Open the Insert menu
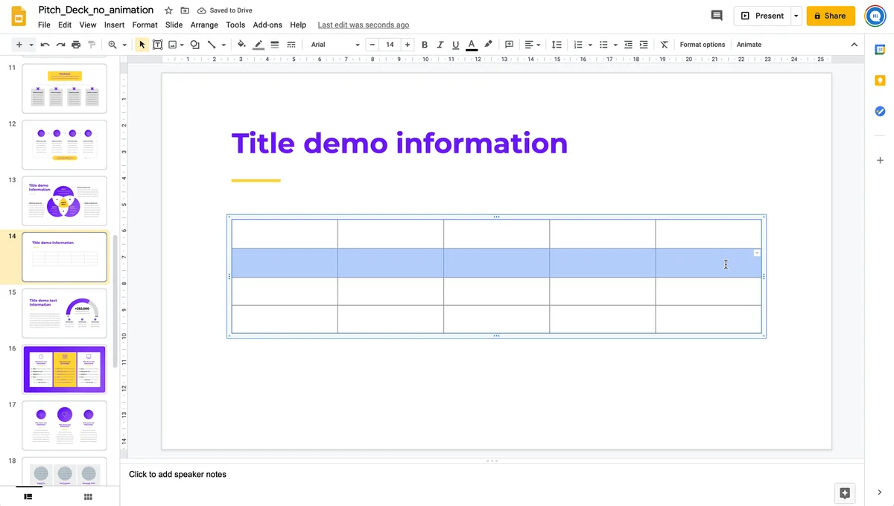This screenshot has height=506, width=894. (114, 25)
